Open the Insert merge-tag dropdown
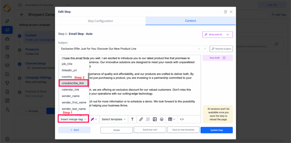The image size is (291, 143). pyautogui.click(x=73, y=119)
